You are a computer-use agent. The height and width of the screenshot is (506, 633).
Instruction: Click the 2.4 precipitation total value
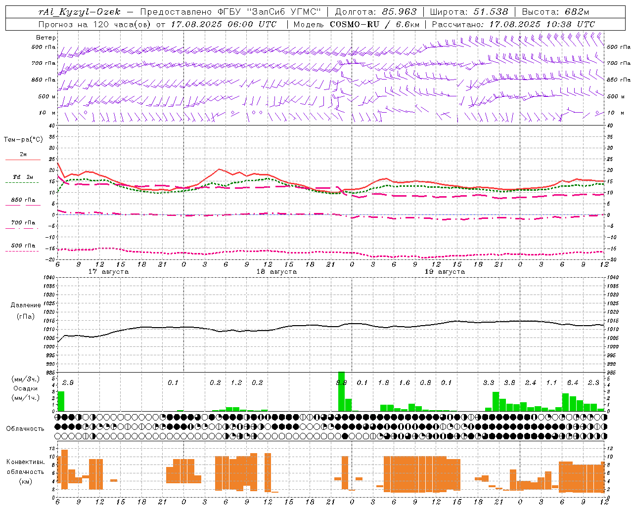point(531,383)
